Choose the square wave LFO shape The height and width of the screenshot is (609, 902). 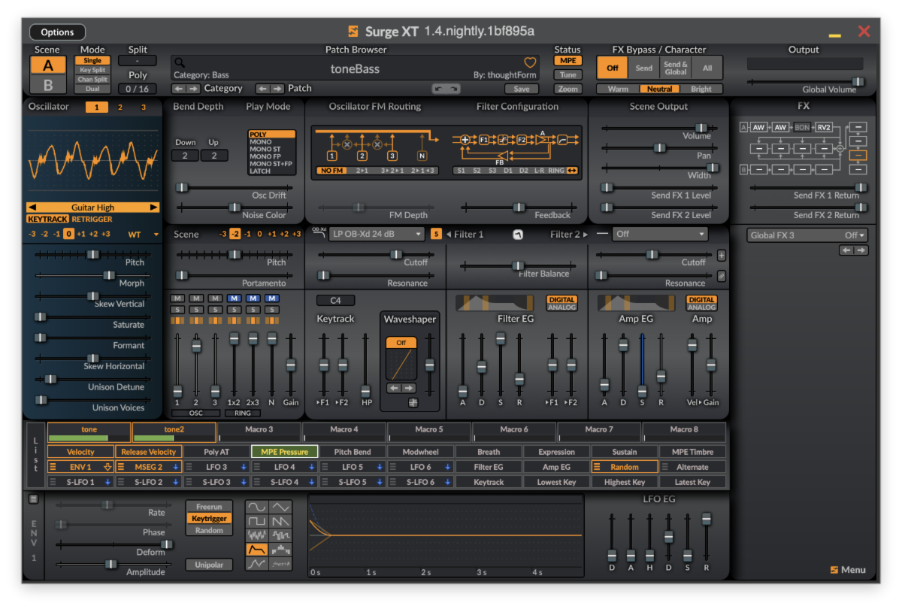click(258, 521)
